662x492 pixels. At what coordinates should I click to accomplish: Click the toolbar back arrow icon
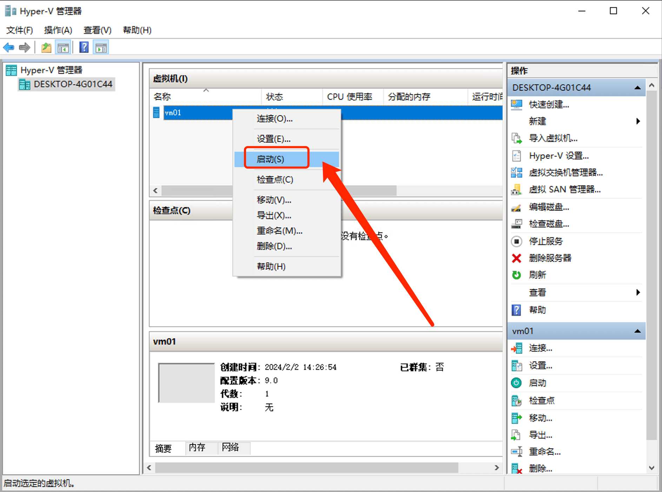[9, 47]
